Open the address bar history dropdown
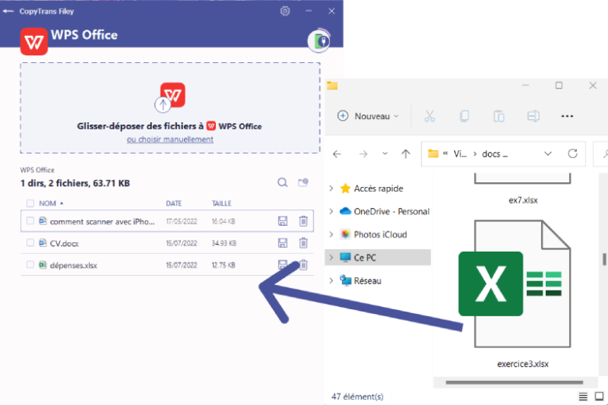The height and width of the screenshot is (405, 608). point(548,154)
